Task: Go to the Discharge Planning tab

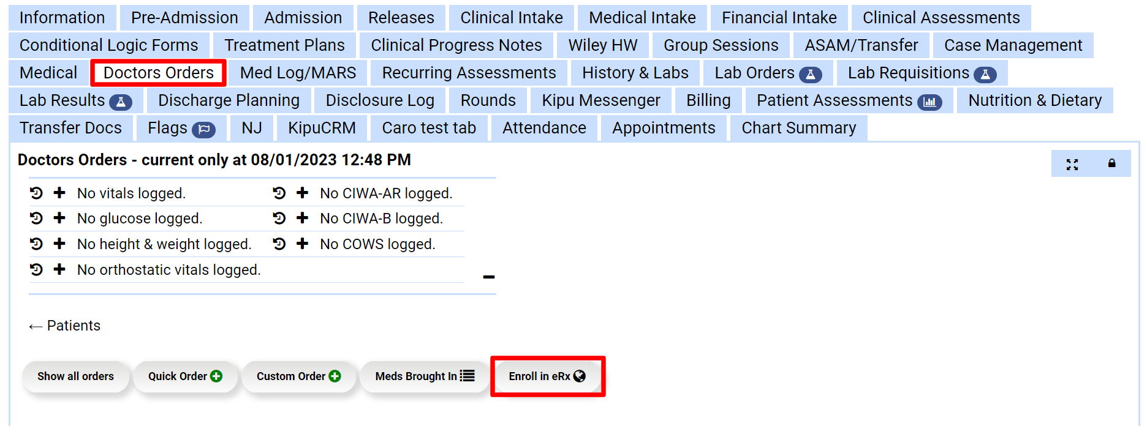Action: coord(229,100)
